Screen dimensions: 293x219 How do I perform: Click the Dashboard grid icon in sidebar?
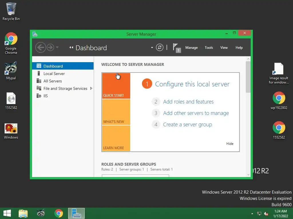pyautogui.click(x=39, y=66)
